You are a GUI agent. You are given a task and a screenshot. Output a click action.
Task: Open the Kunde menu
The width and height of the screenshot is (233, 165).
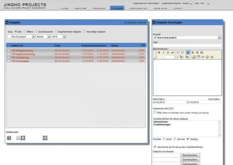pyautogui.click(x=64, y=8)
